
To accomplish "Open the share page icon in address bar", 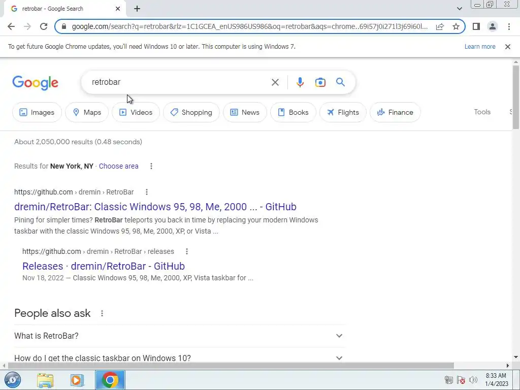I will point(440,26).
